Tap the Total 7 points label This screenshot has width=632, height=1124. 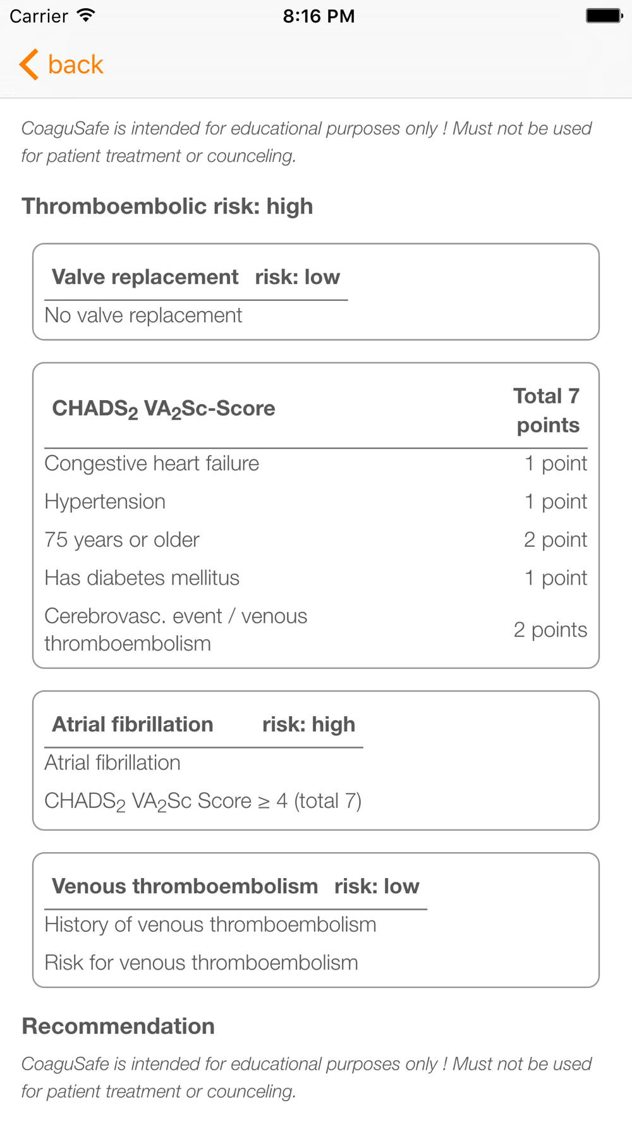click(547, 410)
